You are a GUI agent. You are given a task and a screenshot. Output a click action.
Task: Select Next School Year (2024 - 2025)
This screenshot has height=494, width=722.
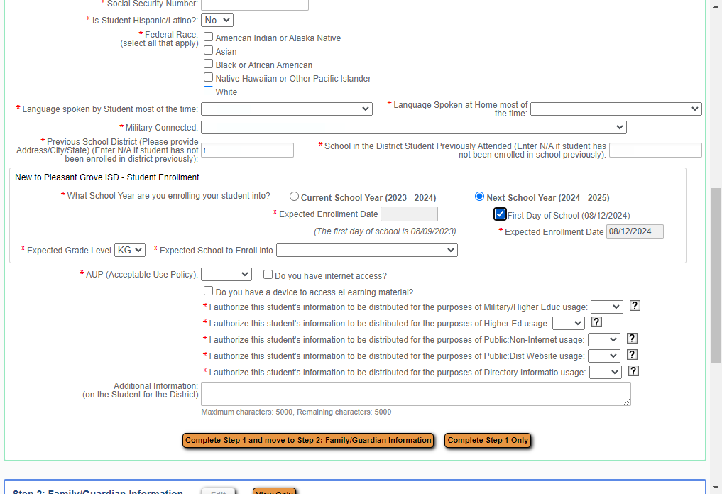pyautogui.click(x=479, y=197)
